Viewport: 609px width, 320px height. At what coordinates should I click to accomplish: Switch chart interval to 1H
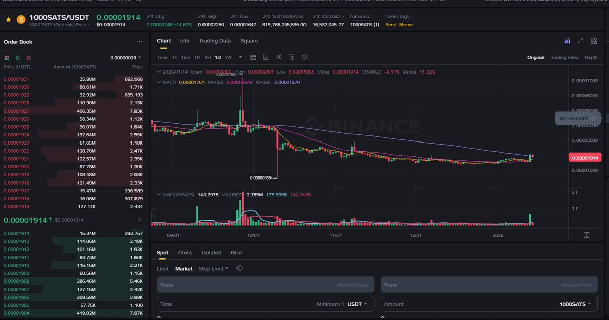(197, 57)
